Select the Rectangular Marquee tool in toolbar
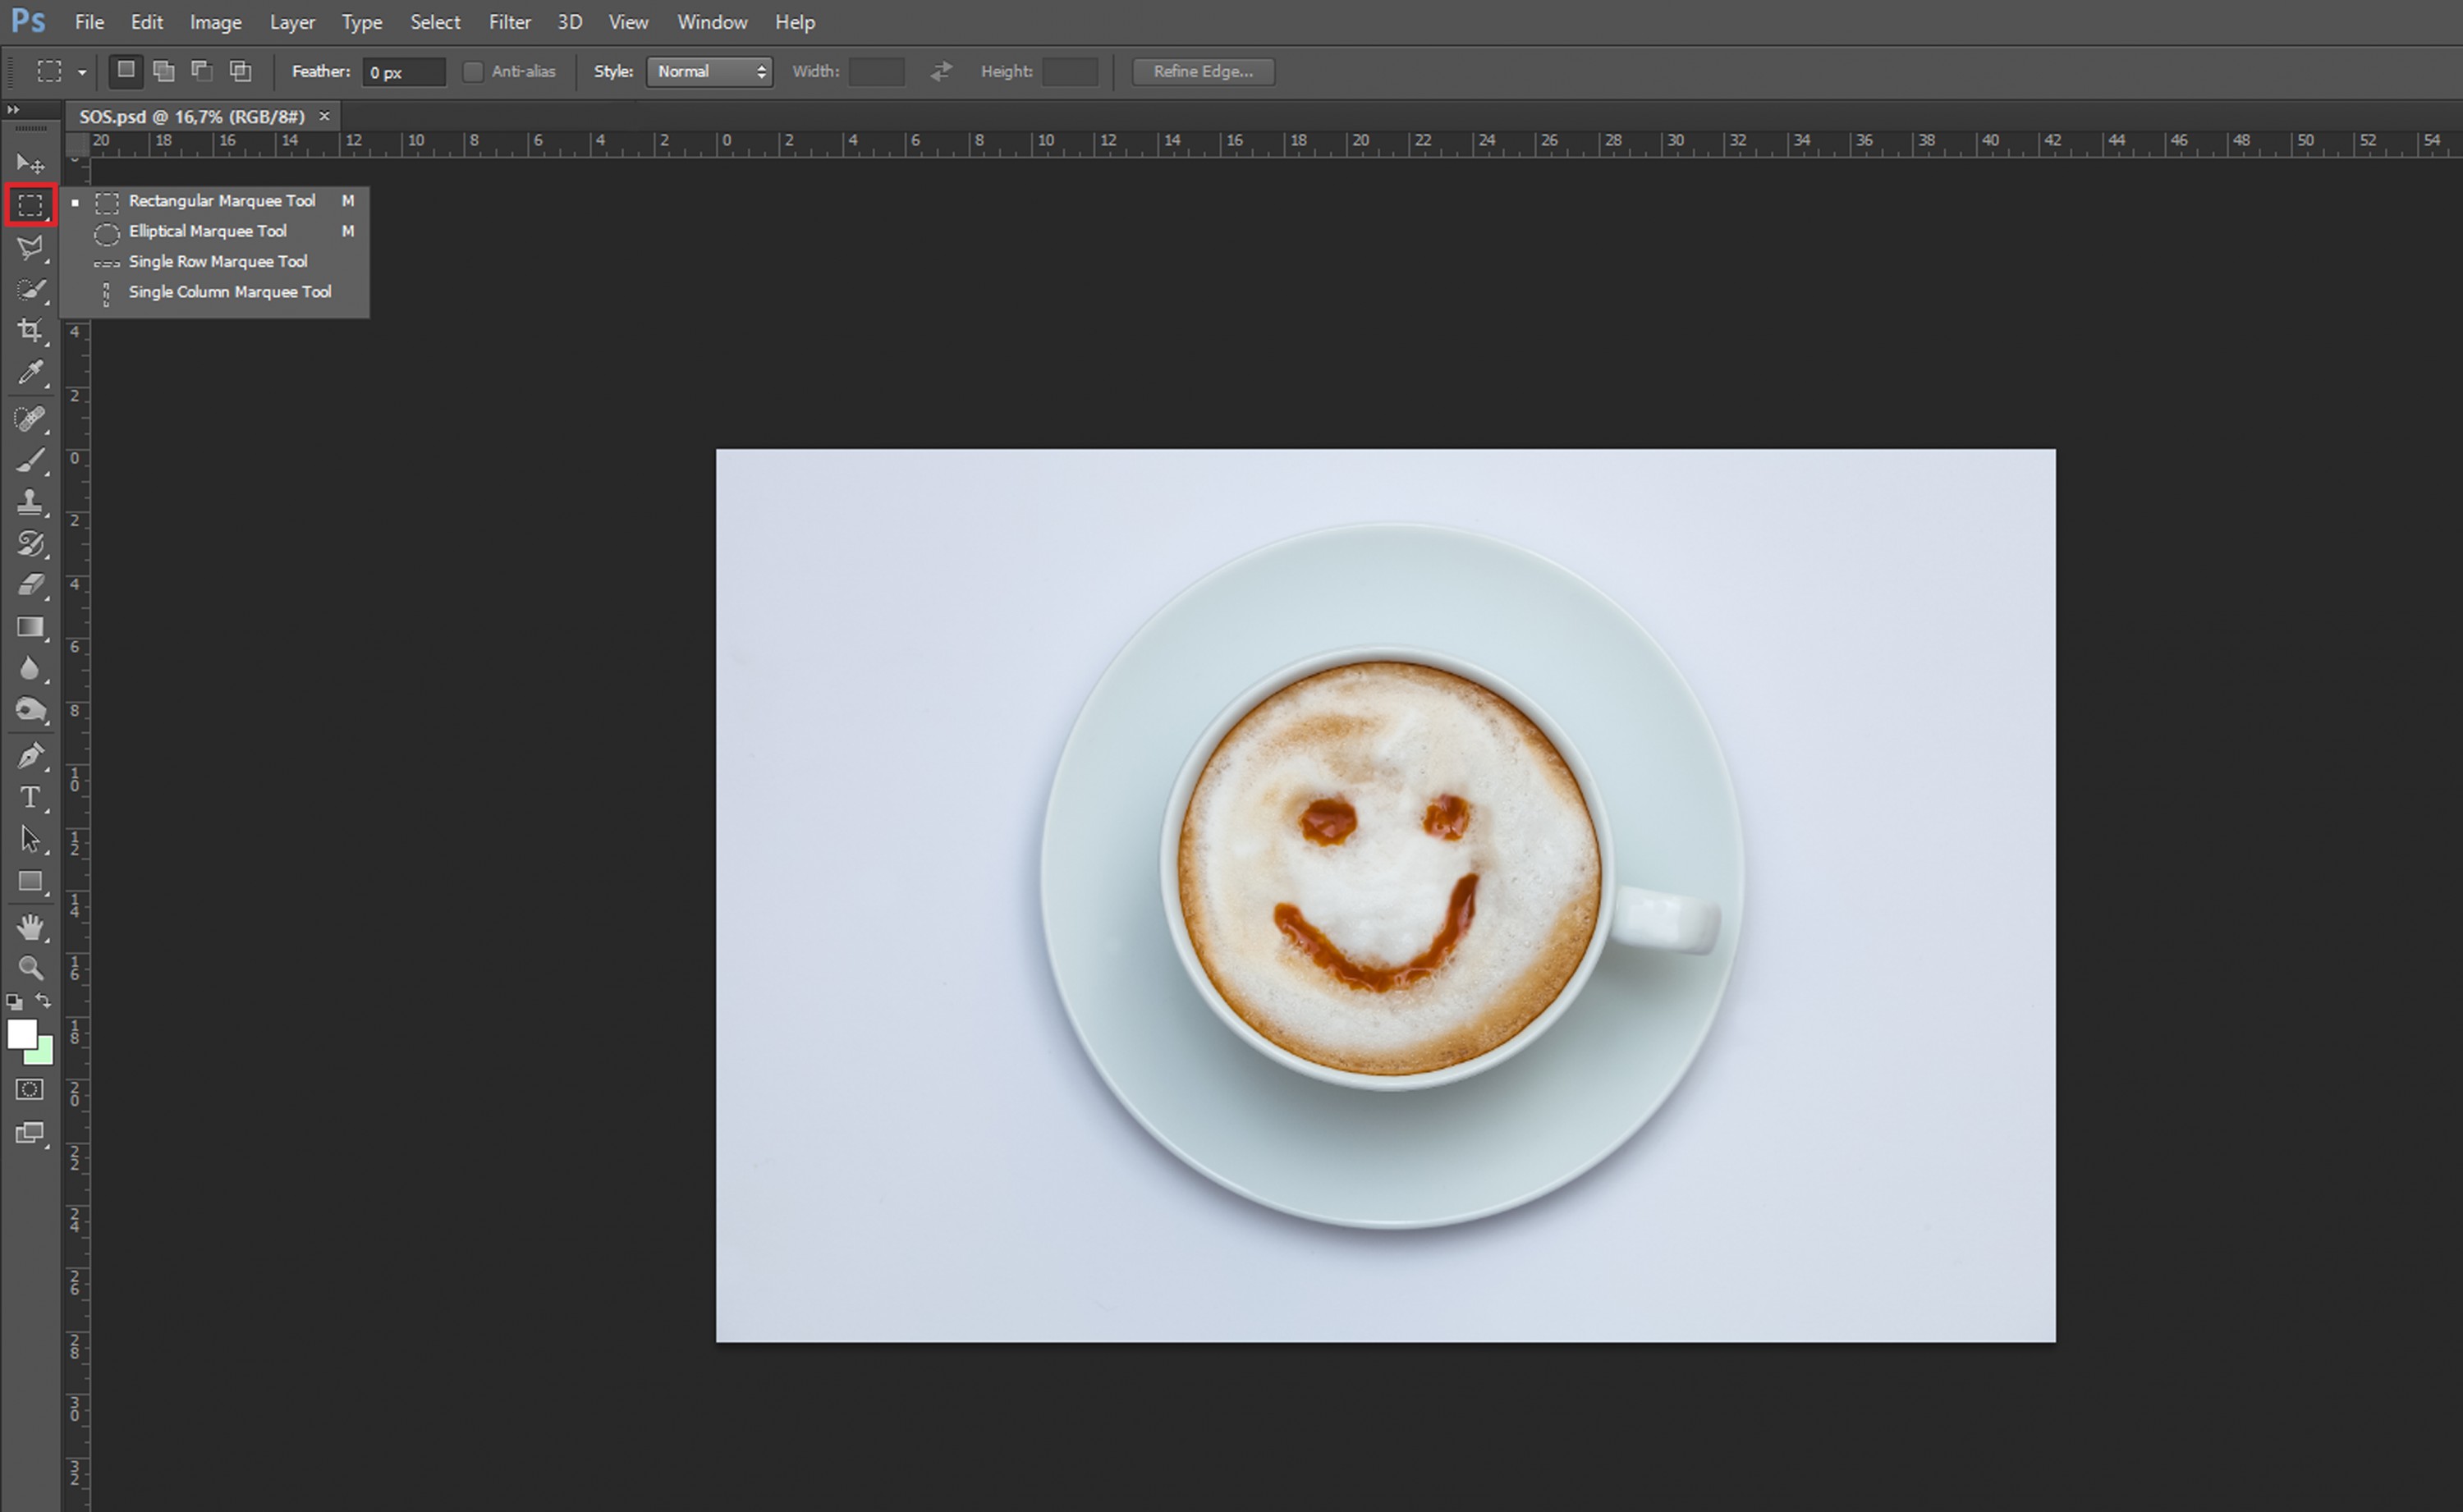 [x=30, y=206]
